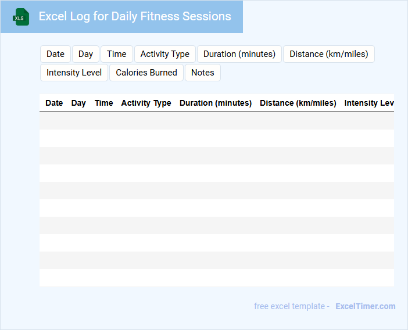Click the Distance (km/miles) column header
This screenshot has width=408, height=330.
point(298,103)
